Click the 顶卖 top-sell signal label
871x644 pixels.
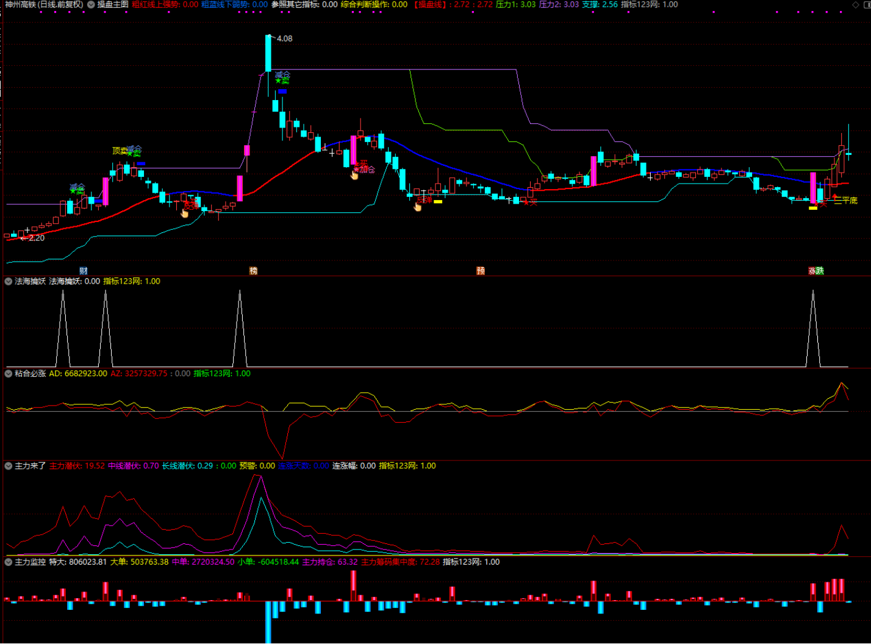120,151
